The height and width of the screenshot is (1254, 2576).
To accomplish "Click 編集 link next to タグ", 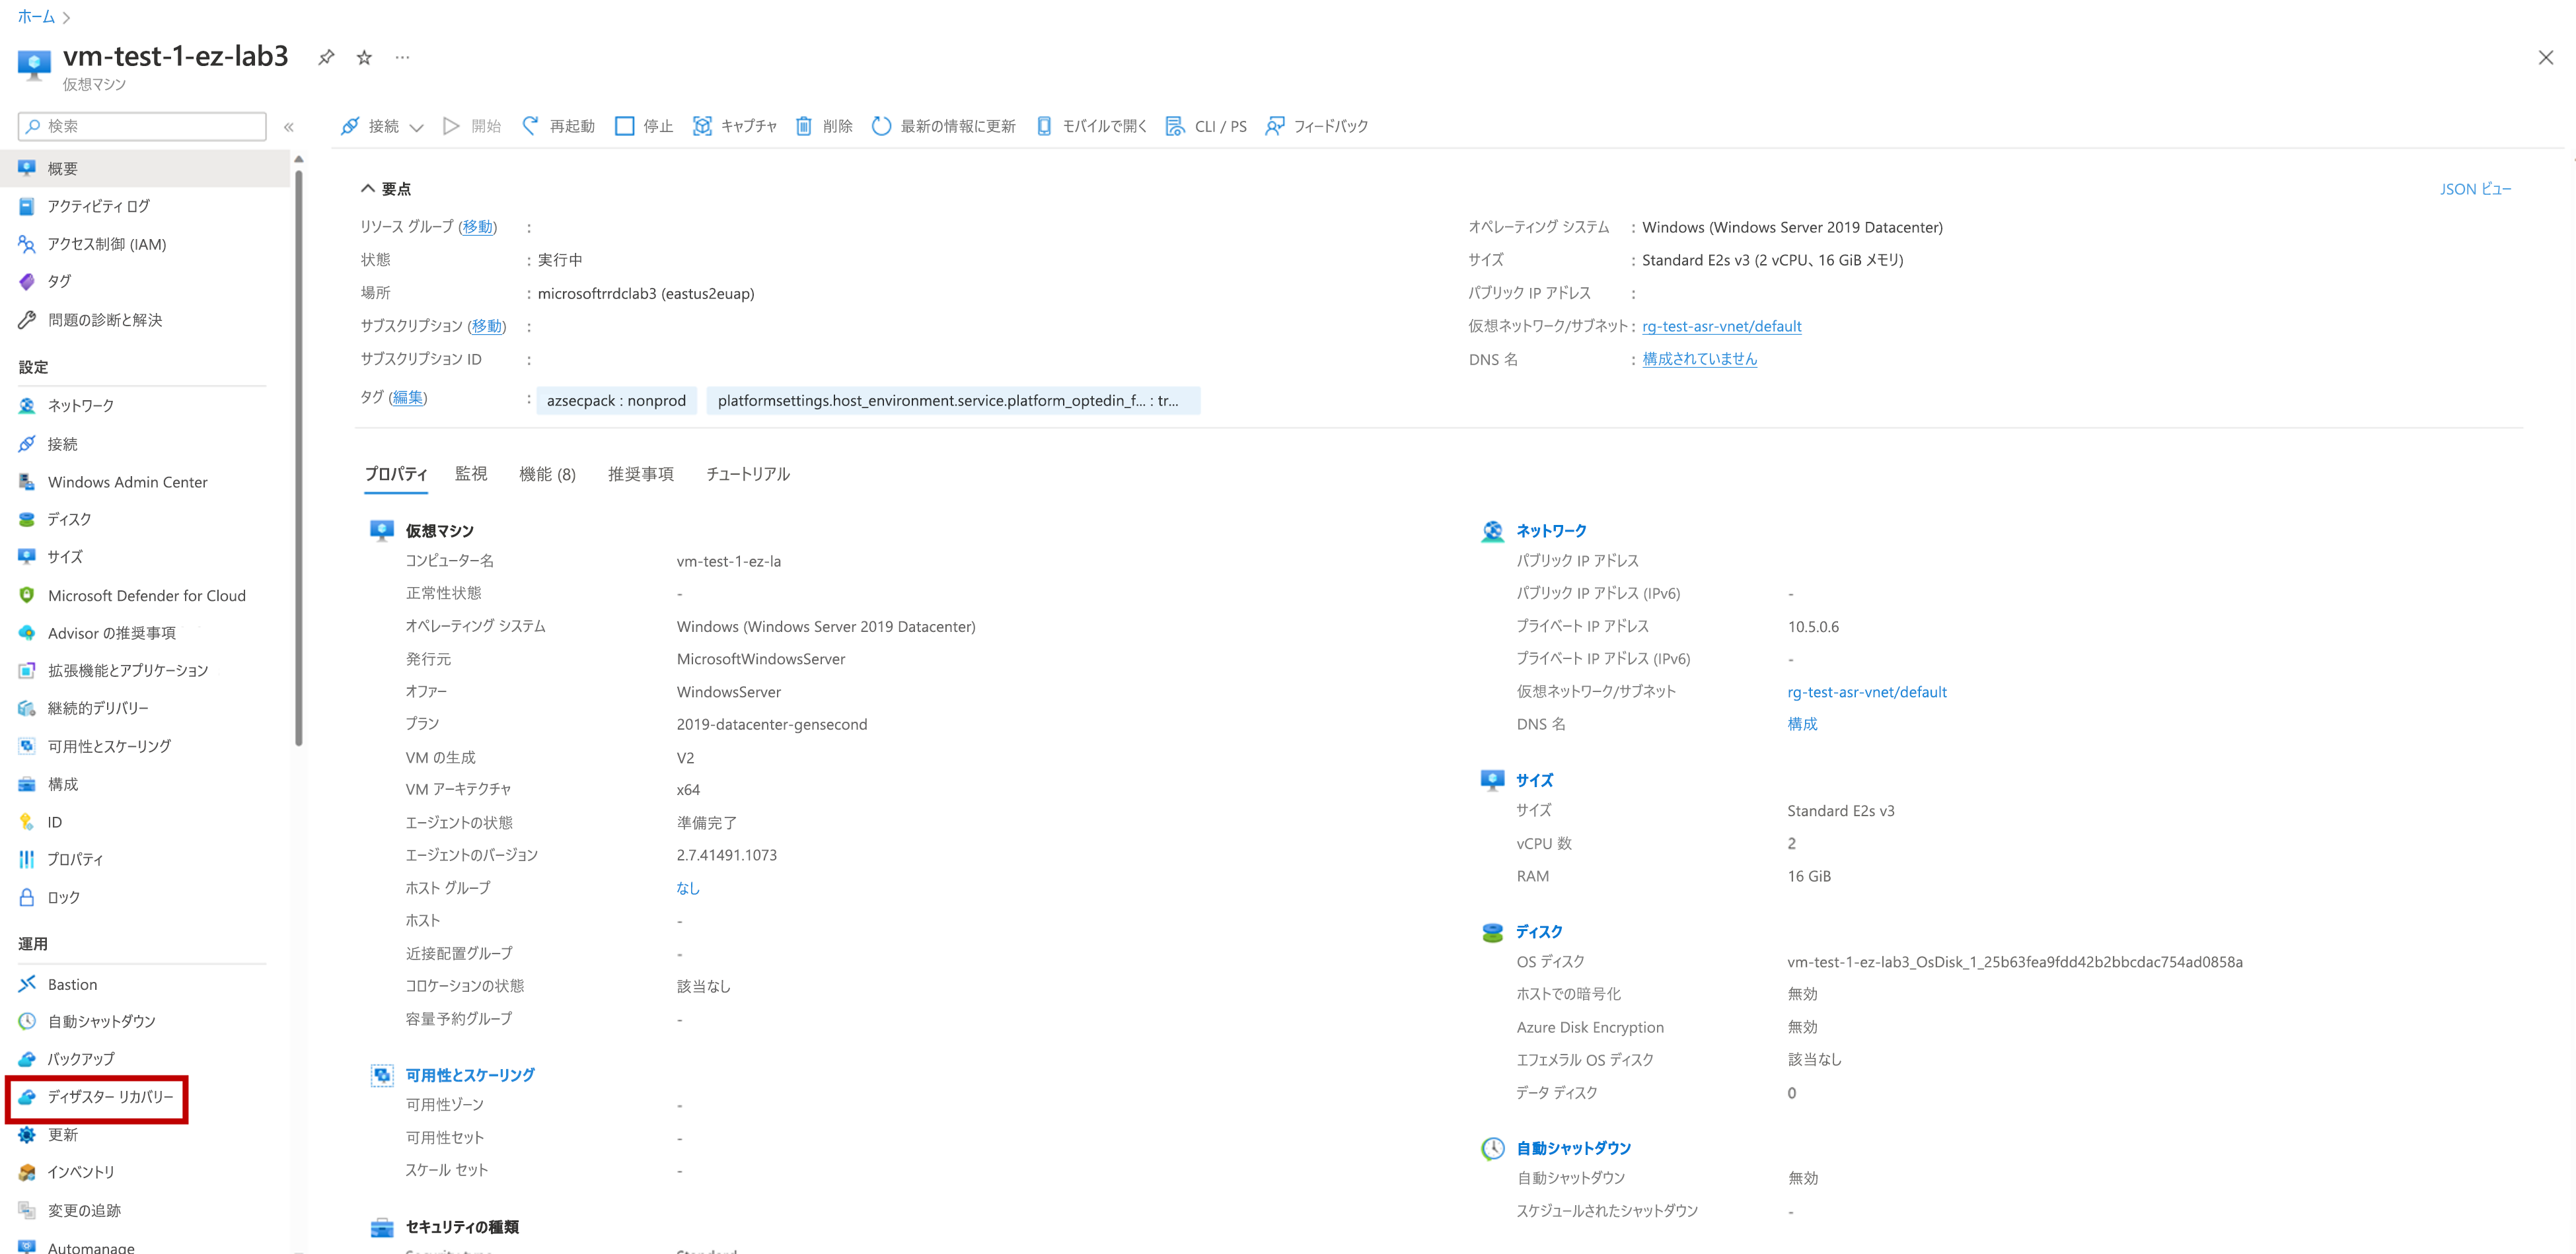I will pyautogui.click(x=408, y=398).
